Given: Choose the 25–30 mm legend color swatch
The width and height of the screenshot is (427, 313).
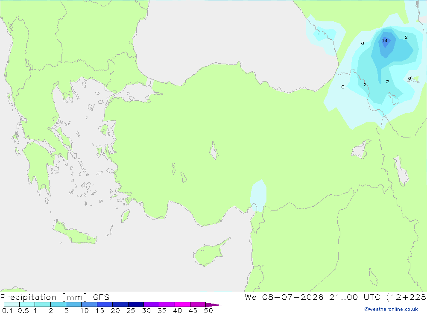Looking at the screenshot, I should (136, 304).
